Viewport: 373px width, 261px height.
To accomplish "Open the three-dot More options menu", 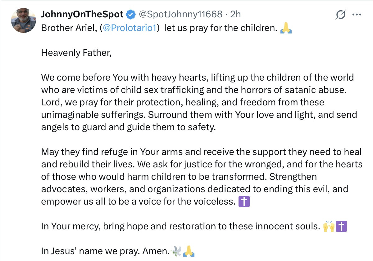I will click(x=356, y=15).
